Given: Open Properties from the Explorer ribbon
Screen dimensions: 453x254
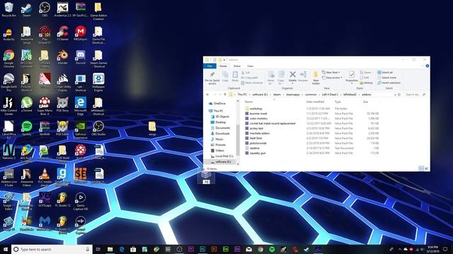Looking at the screenshot, I should (352, 78).
